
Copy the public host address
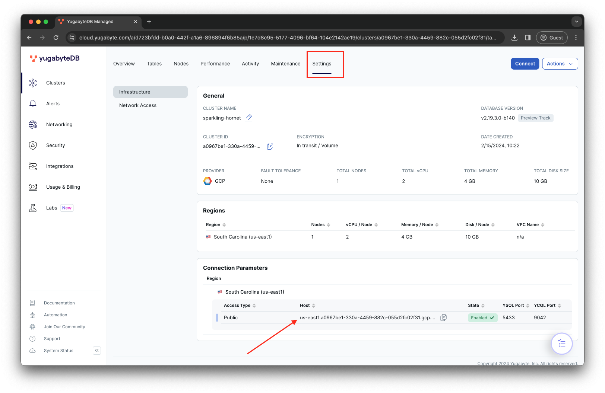pos(443,317)
